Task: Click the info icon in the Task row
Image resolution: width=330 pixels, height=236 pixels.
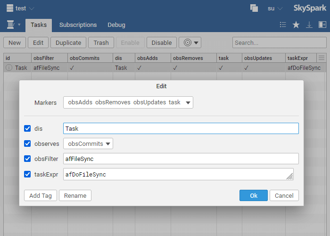Action: [x=9, y=67]
